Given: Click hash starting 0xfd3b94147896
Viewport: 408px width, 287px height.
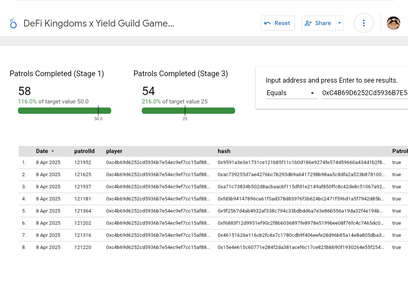Looking at the screenshot, I should point(301,199).
